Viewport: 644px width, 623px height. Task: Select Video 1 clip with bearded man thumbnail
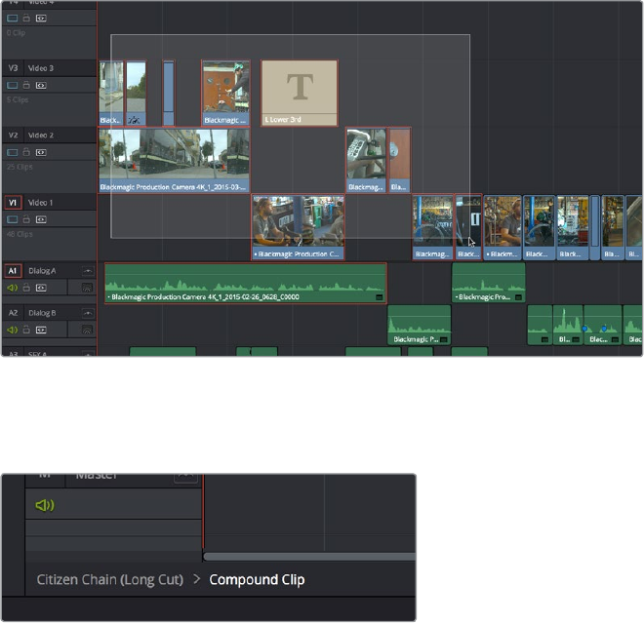coord(298,227)
